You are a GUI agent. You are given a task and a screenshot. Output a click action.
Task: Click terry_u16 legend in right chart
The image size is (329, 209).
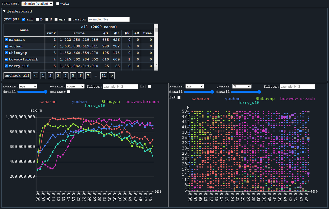249,102
